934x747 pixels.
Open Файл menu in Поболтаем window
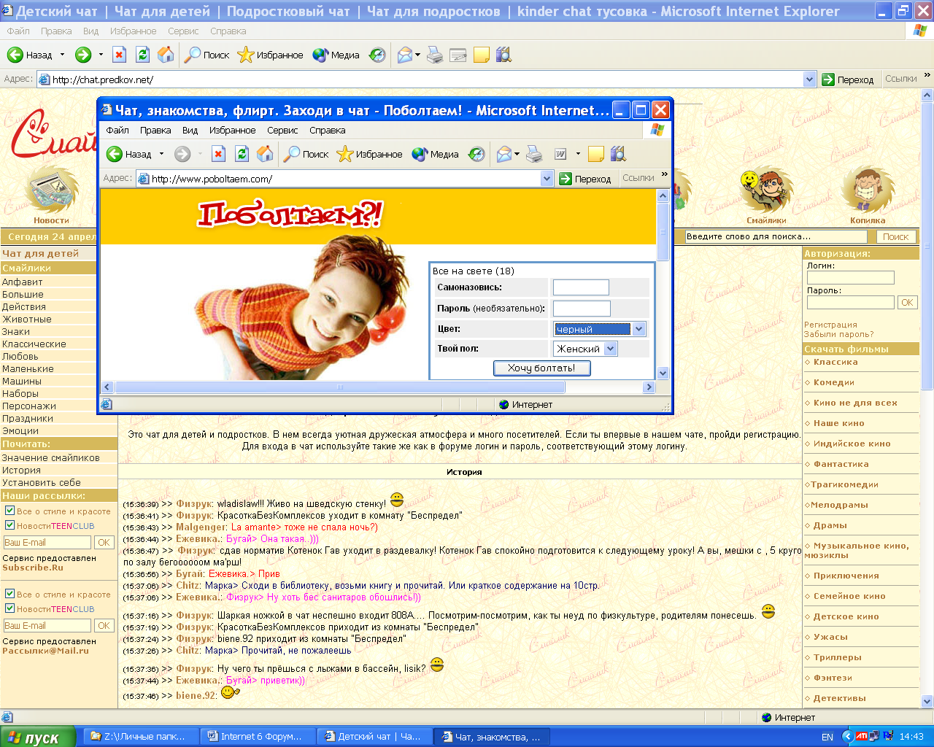click(x=117, y=130)
